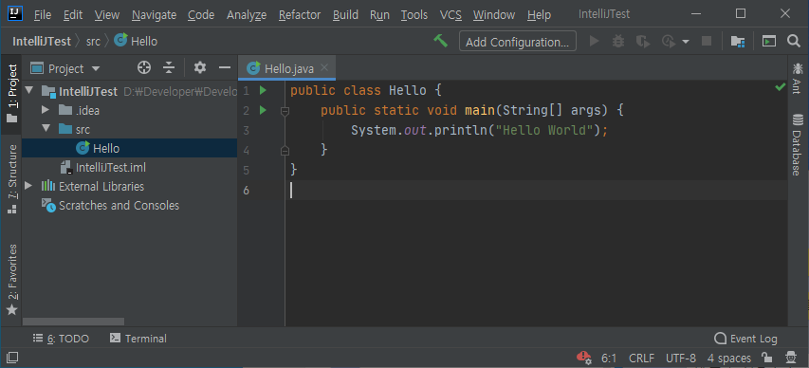The height and width of the screenshot is (368, 809).
Task: Click the red error notification icon in status bar
Action: (x=583, y=357)
